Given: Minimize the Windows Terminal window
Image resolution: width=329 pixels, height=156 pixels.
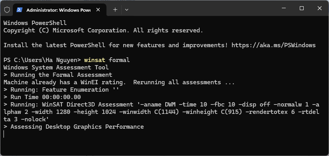Looking at the screenshot, I should coord(283,8).
